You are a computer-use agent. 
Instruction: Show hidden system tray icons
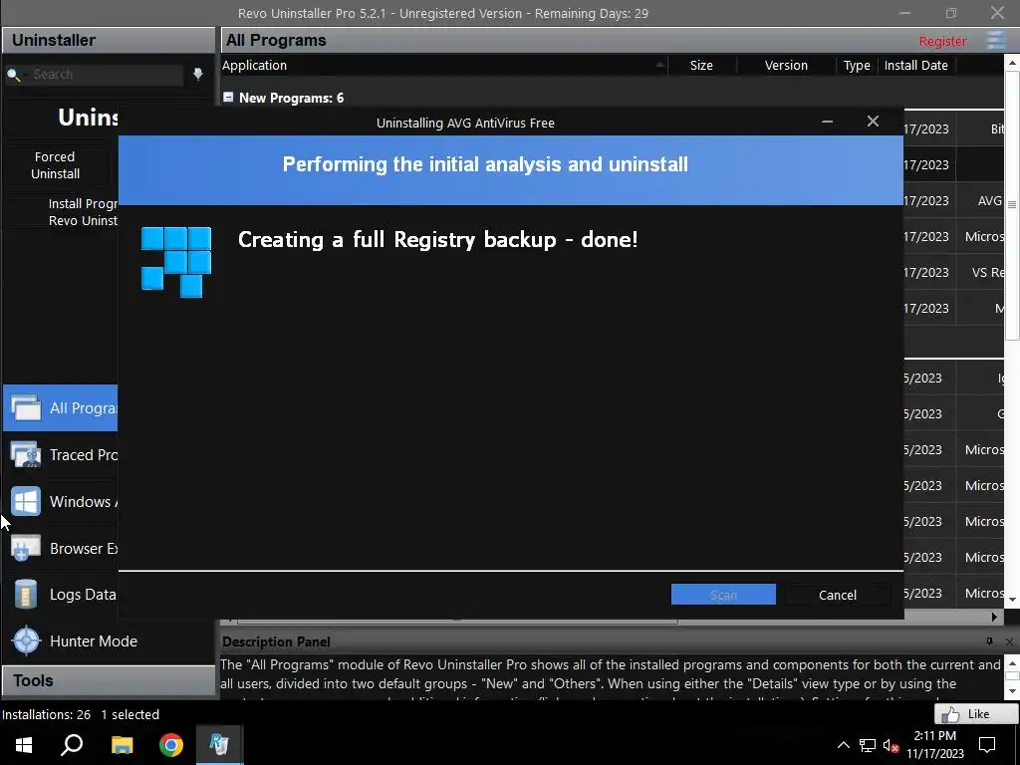point(843,745)
